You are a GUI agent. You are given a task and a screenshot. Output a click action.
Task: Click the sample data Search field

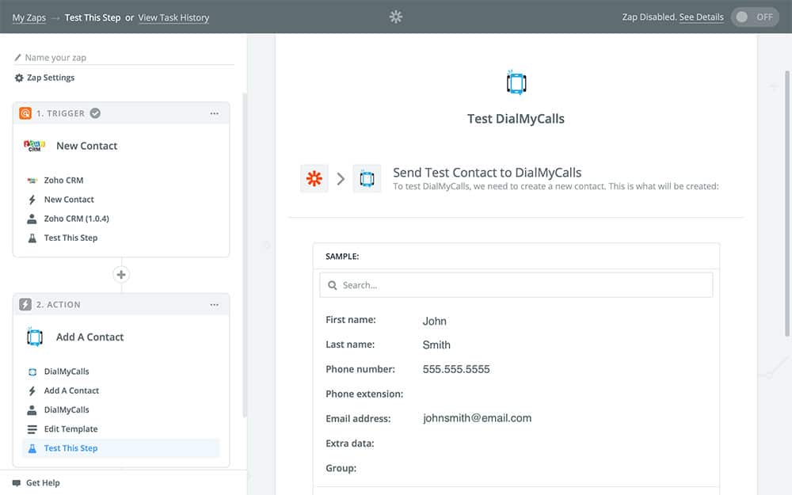[x=516, y=285]
